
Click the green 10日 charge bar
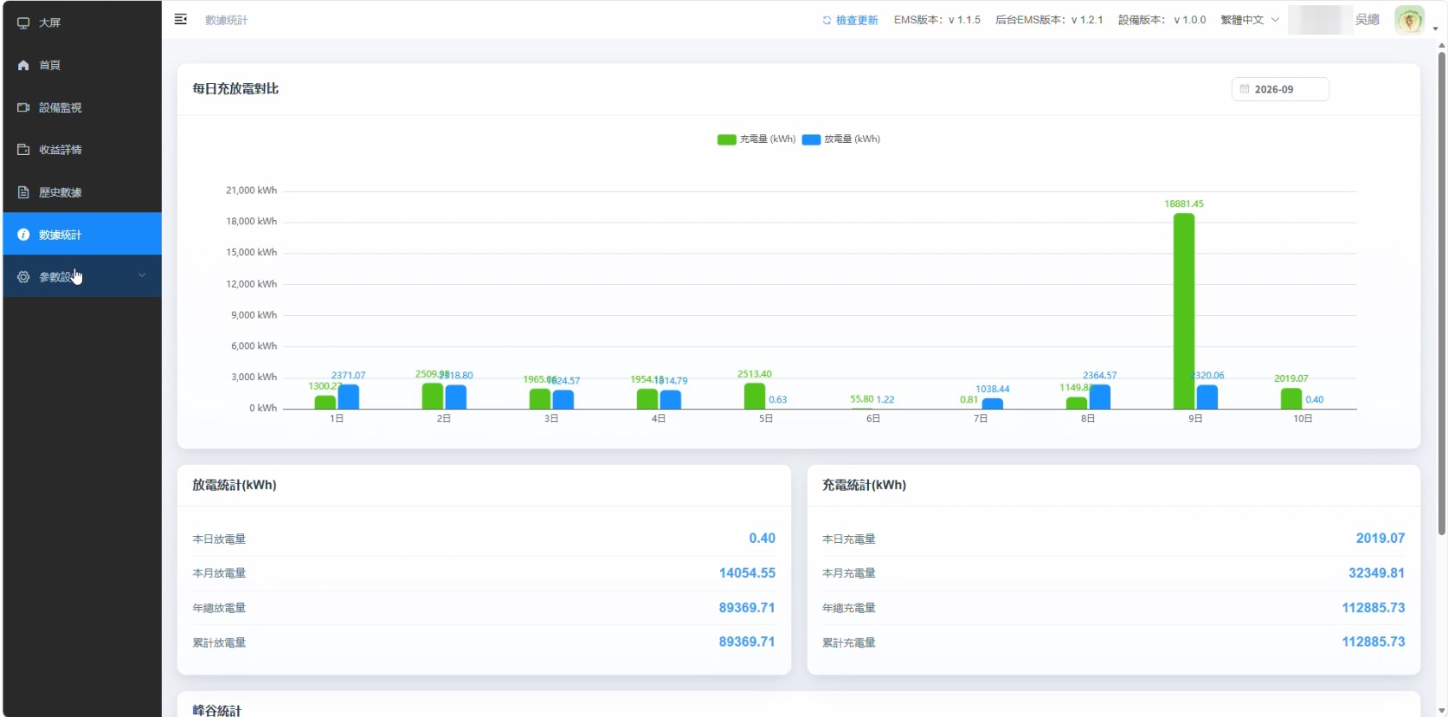(1291, 398)
